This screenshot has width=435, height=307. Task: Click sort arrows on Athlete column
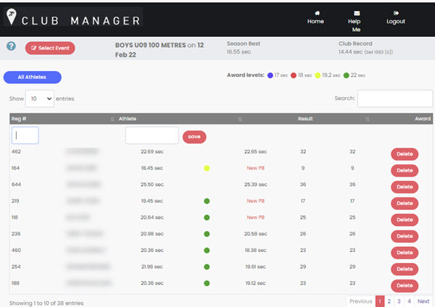(x=240, y=119)
